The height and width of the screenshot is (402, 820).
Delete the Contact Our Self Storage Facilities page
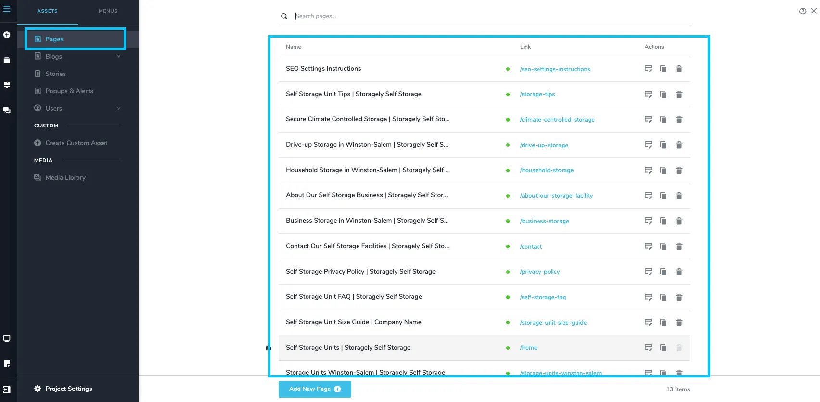click(x=679, y=246)
